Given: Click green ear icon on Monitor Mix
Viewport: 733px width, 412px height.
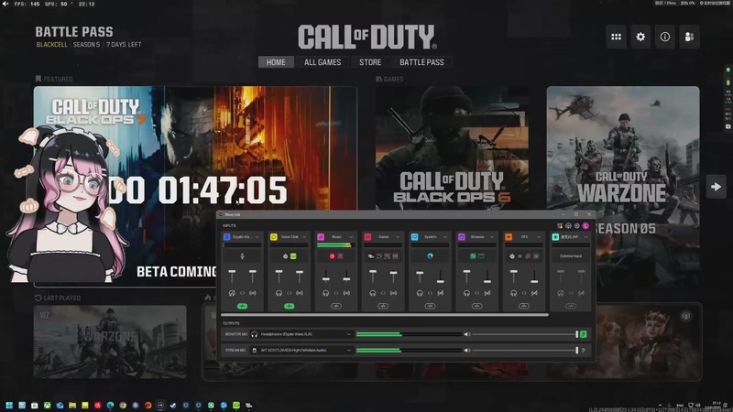Looking at the screenshot, I should 584,334.
